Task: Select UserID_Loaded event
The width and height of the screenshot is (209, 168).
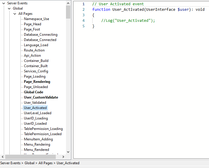Action: pos(35,124)
